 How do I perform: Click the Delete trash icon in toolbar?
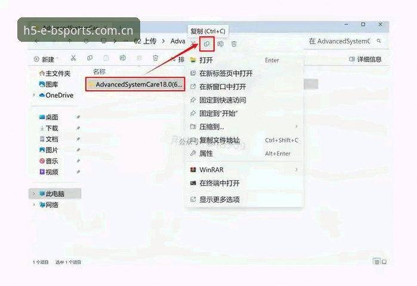click(x=156, y=58)
